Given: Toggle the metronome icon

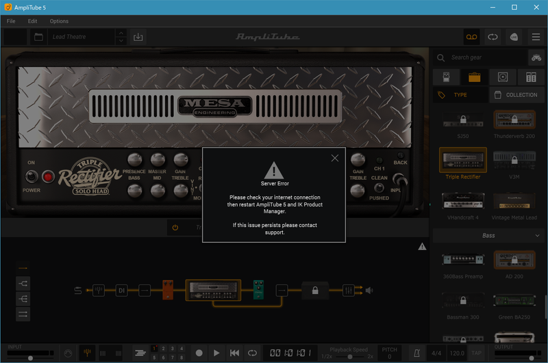Looking at the screenshot, I should click(417, 353).
